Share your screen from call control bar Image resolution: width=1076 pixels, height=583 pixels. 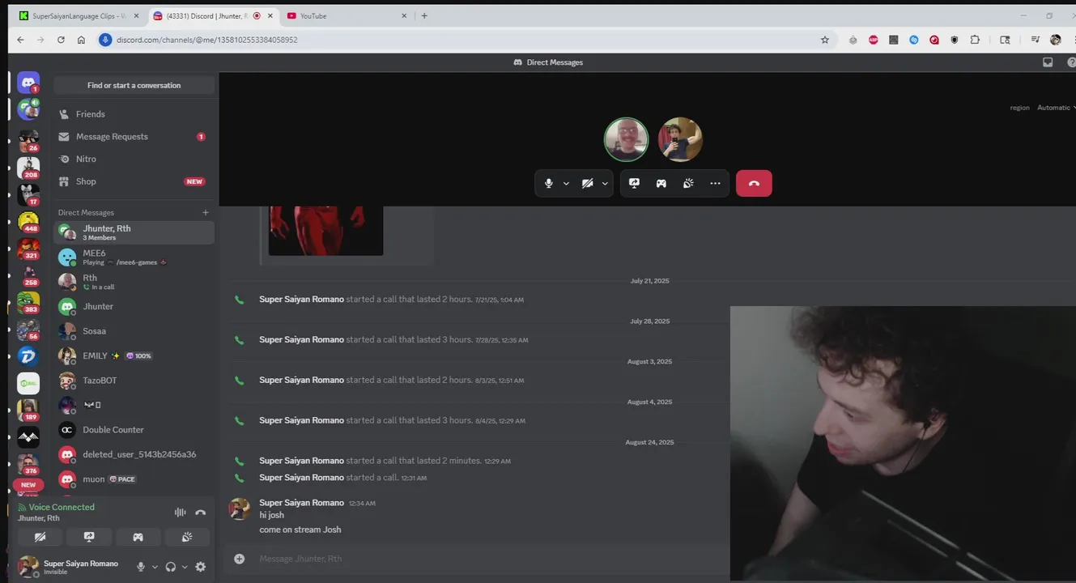point(634,184)
